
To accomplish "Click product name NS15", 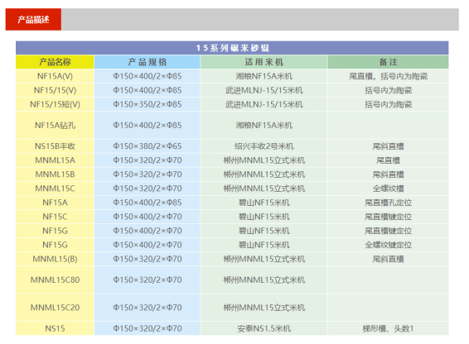I will point(55,328).
